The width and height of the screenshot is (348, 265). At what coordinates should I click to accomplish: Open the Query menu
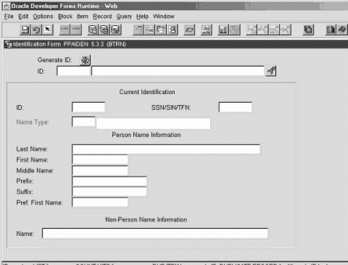(124, 17)
